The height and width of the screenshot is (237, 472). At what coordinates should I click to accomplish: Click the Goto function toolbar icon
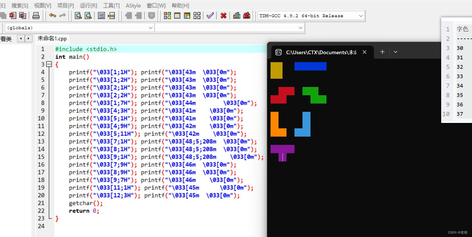point(101,16)
